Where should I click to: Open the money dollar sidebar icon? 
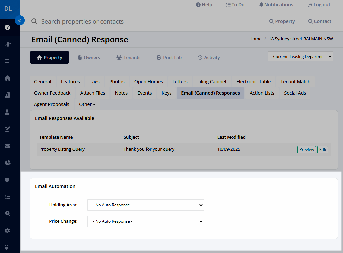point(7,214)
